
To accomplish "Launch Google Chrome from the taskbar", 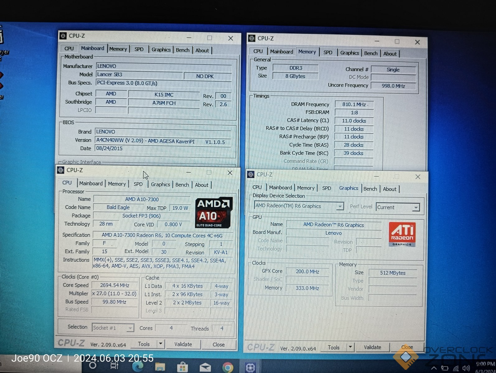I will pos(228,368).
